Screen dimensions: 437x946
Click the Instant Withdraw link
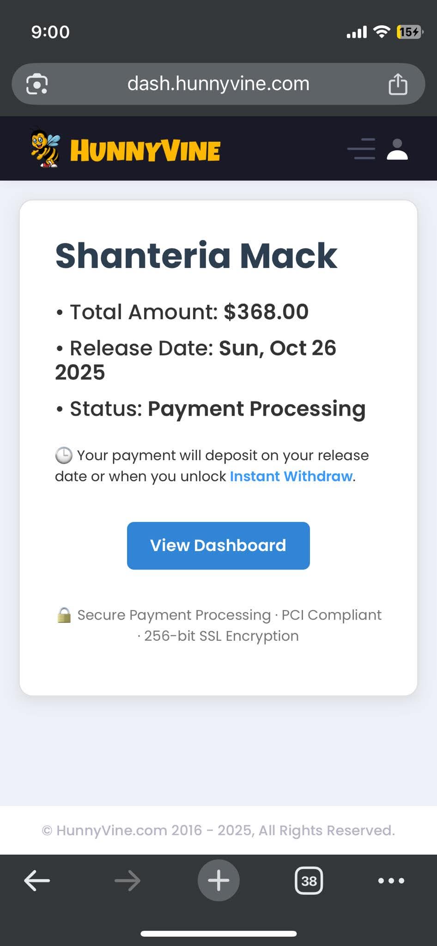click(291, 476)
